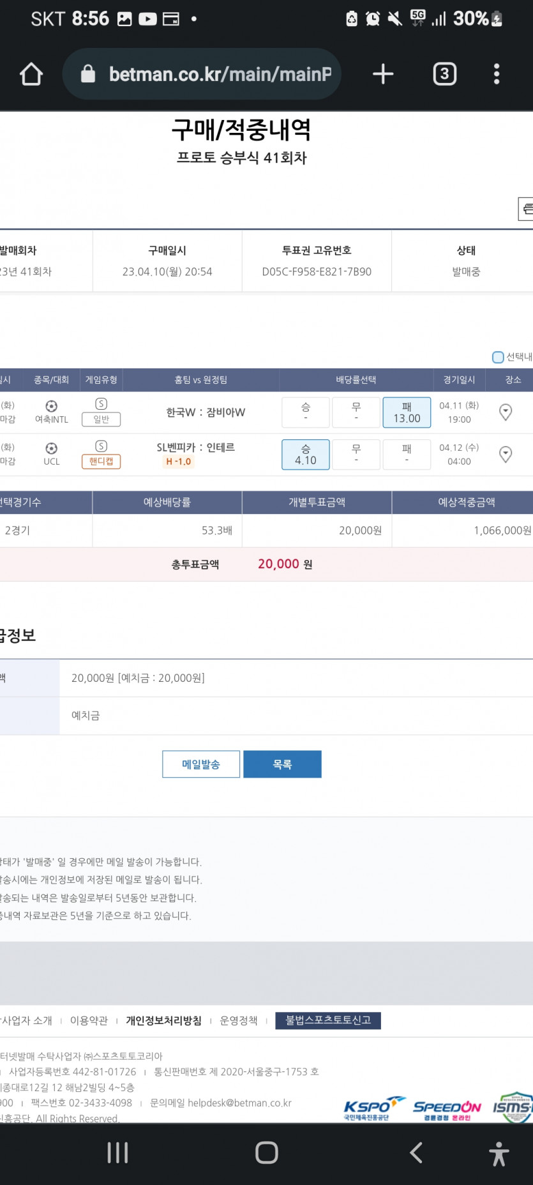Tap KSPO logo in footer
533x1185 pixels.
pos(374,1109)
